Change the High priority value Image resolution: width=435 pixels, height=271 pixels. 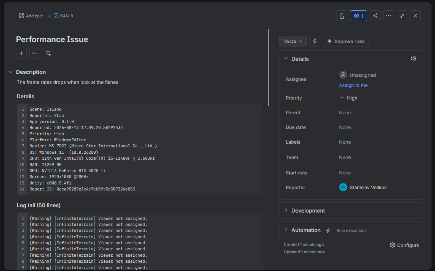click(348, 98)
